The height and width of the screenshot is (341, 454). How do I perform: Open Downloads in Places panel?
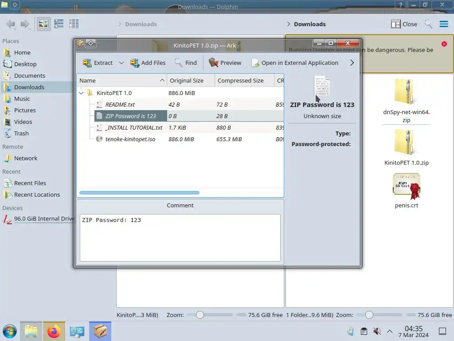tap(36, 87)
